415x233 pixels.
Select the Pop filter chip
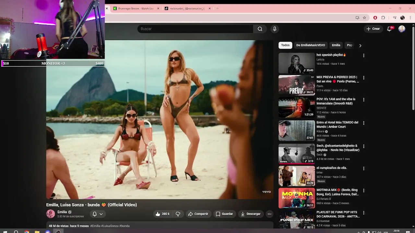(350, 45)
